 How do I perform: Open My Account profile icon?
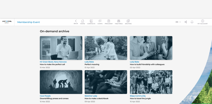(202, 21)
